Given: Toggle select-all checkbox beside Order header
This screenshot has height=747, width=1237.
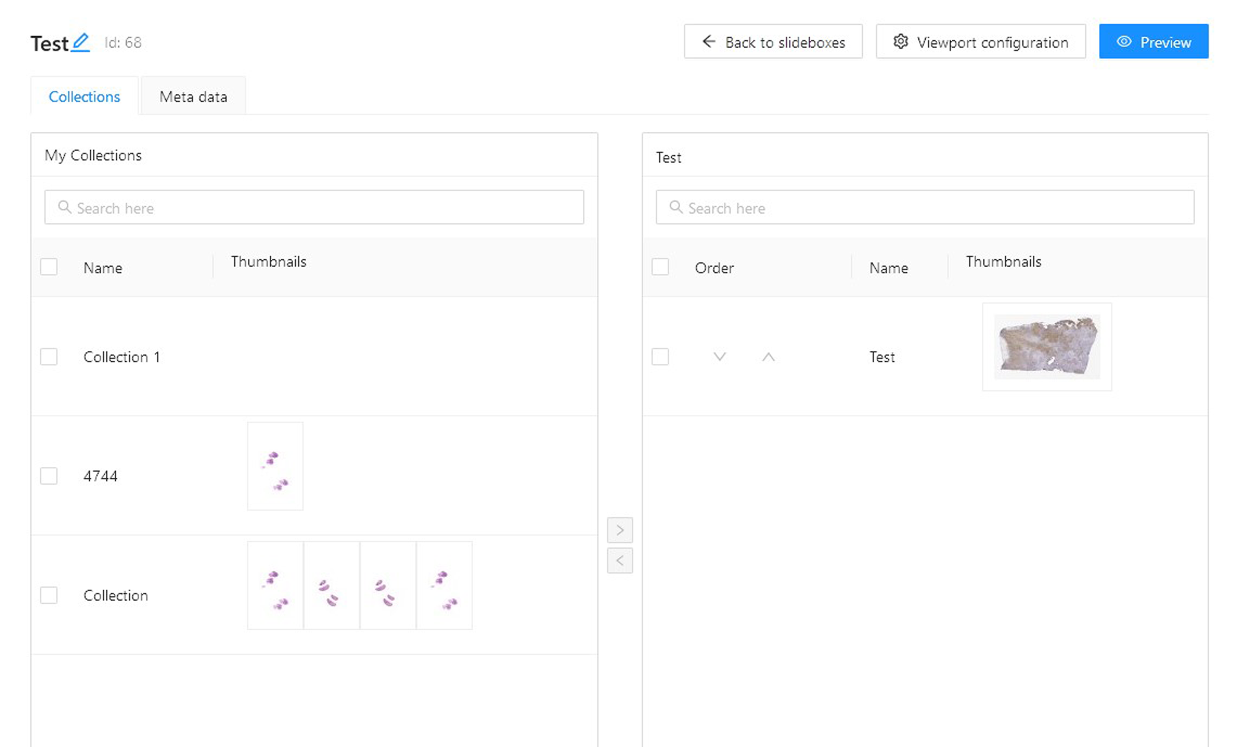Looking at the screenshot, I should click(x=660, y=267).
